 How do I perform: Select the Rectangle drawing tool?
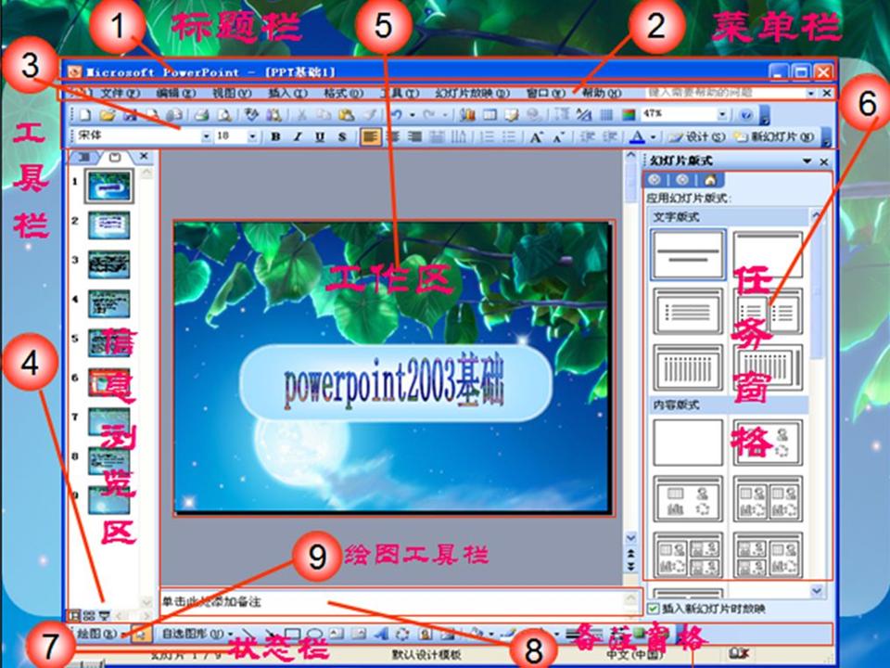(x=292, y=634)
